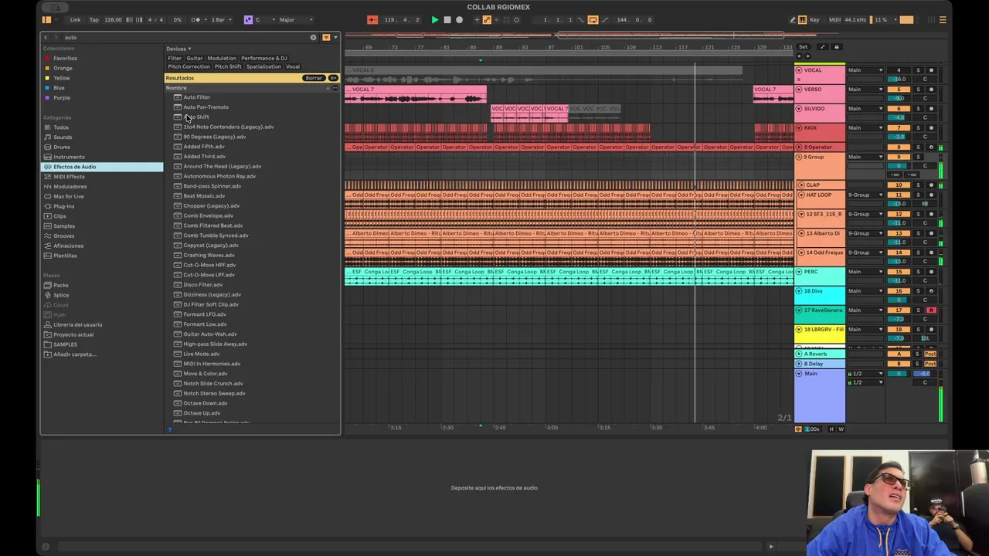The image size is (989, 556).
Task: Open the HAT LOOP 9-Group output dropdown
Action: click(x=865, y=195)
